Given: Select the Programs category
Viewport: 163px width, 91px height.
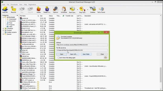Looking at the screenshot, I should 12,25.
